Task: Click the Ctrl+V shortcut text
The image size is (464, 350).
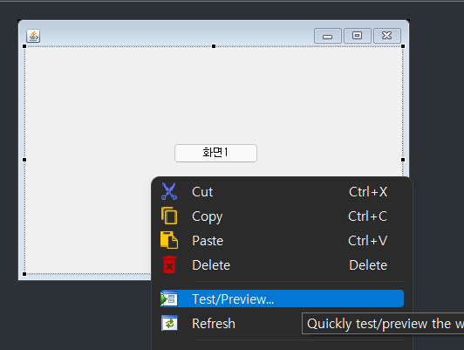Action: (367, 240)
